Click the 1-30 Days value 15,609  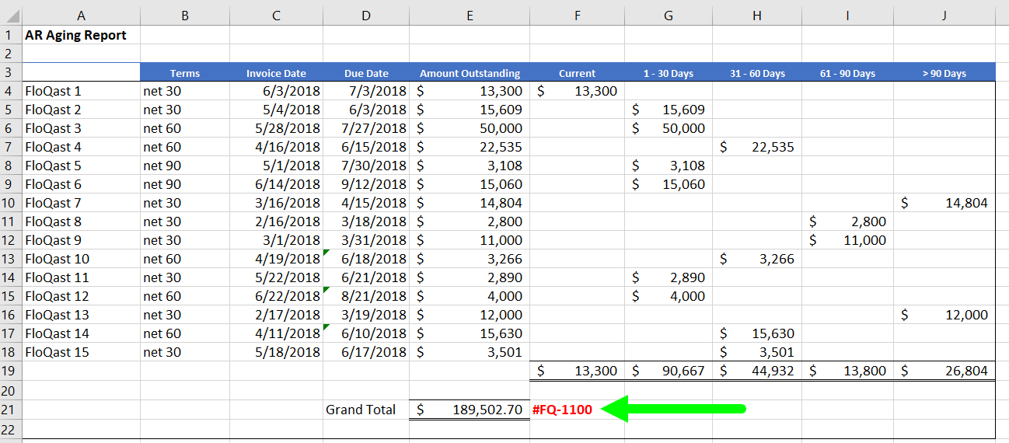[669, 110]
